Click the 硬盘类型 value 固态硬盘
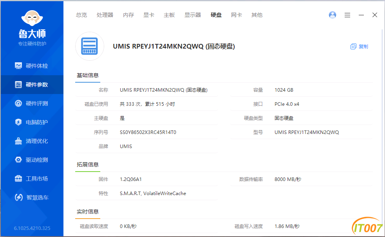 click(284, 118)
